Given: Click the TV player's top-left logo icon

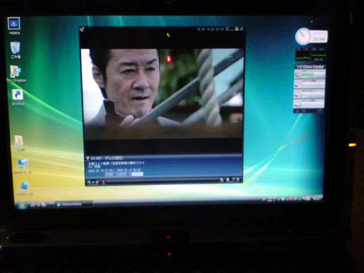Looking at the screenshot, I should pyautogui.click(x=82, y=29).
